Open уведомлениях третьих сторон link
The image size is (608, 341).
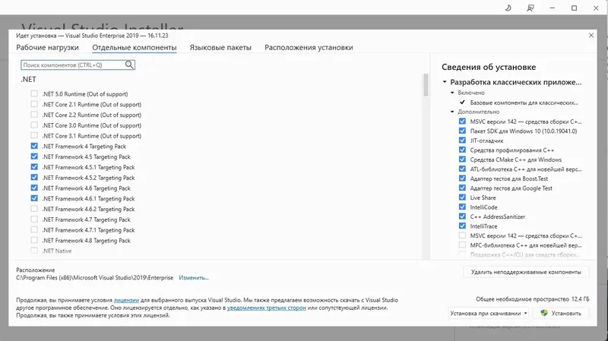pos(267,308)
